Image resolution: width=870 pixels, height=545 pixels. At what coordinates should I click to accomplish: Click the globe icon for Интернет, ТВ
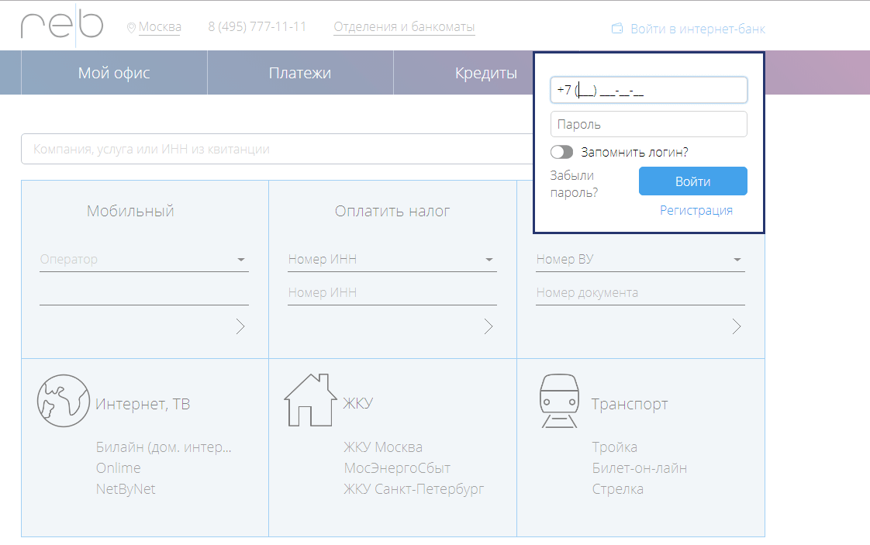(x=64, y=401)
